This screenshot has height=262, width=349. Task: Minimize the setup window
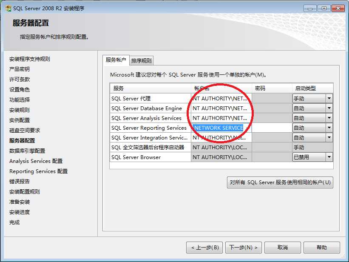tap(310, 9)
